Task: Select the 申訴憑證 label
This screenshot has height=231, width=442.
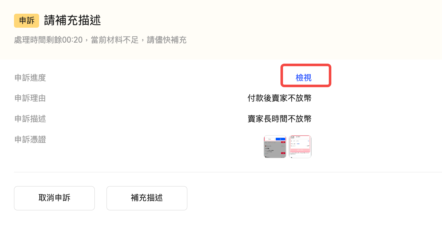Action: point(30,139)
